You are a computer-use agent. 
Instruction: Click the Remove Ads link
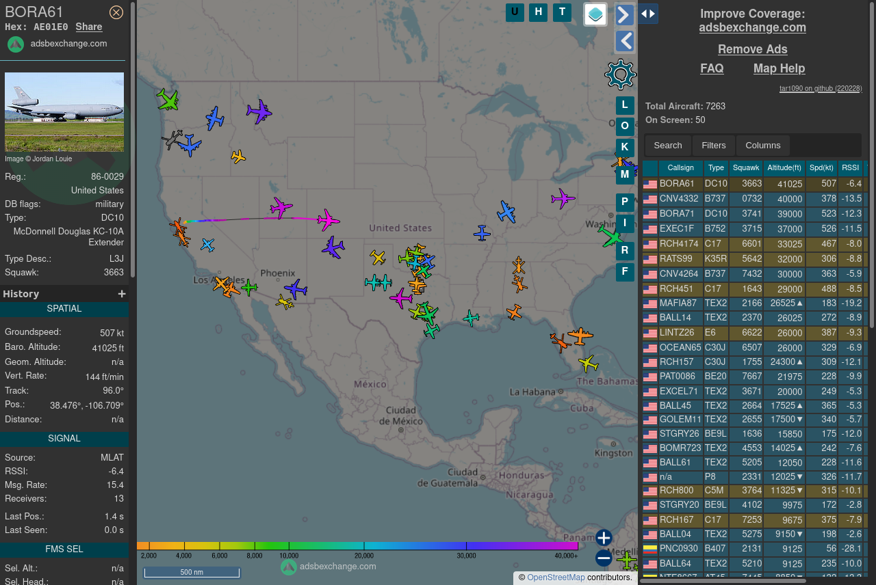point(753,49)
